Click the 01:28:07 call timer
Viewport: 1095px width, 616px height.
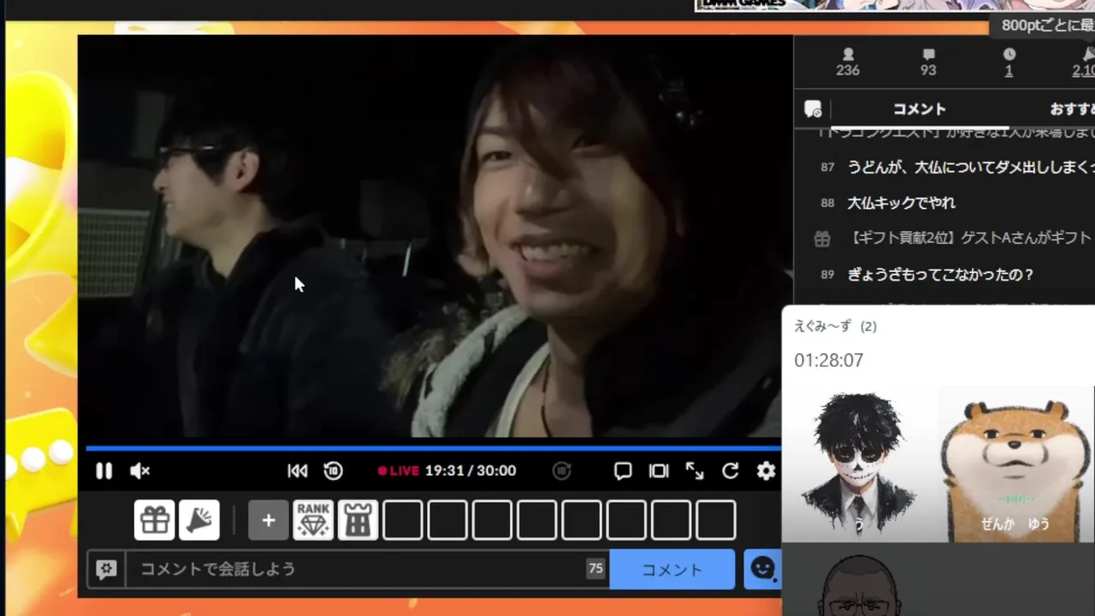[x=828, y=360]
